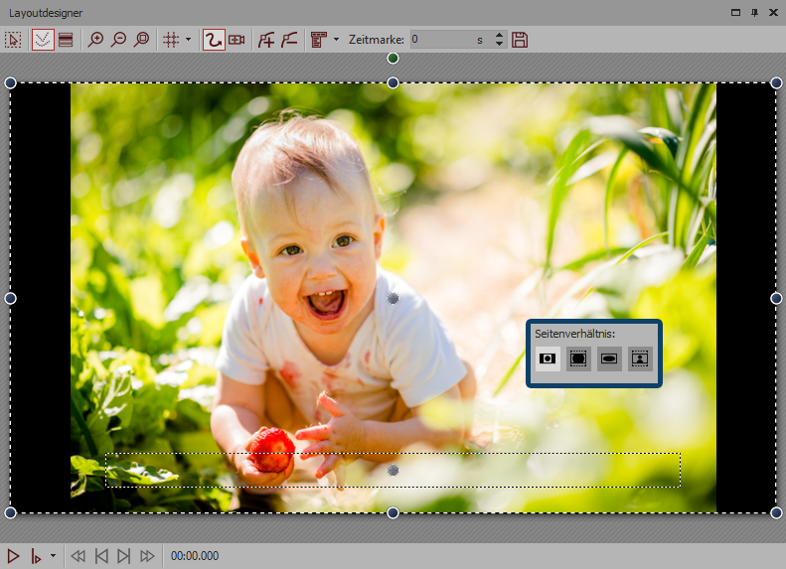Click the Zeitmarke seconds input field
The height and width of the screenshot is (569, 786).
pyautogui.click(x=440, y=40)
